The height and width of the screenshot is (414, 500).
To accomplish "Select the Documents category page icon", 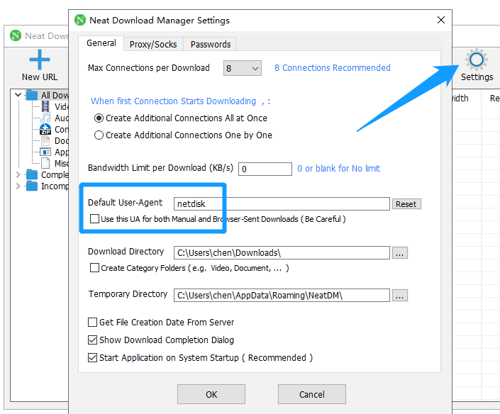I will coord(45,140).
